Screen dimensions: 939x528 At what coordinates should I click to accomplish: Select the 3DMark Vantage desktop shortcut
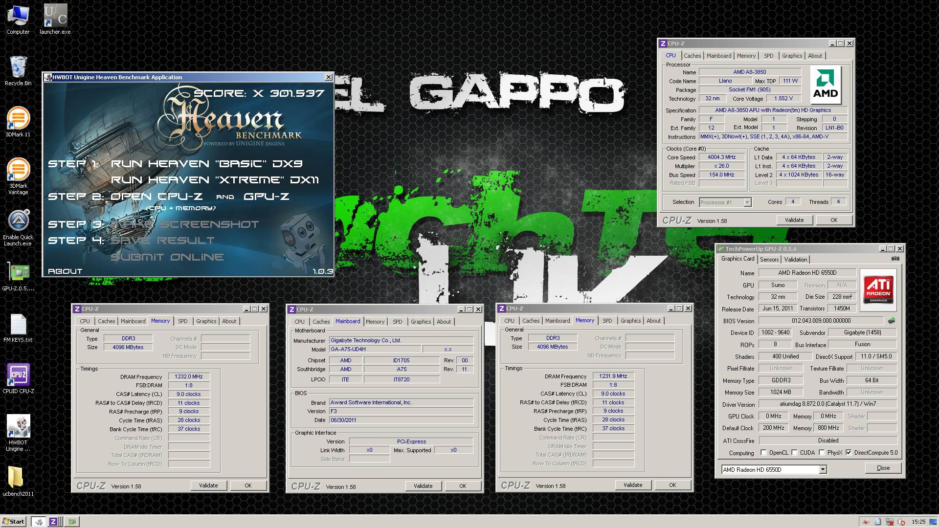tap(18, 176)
